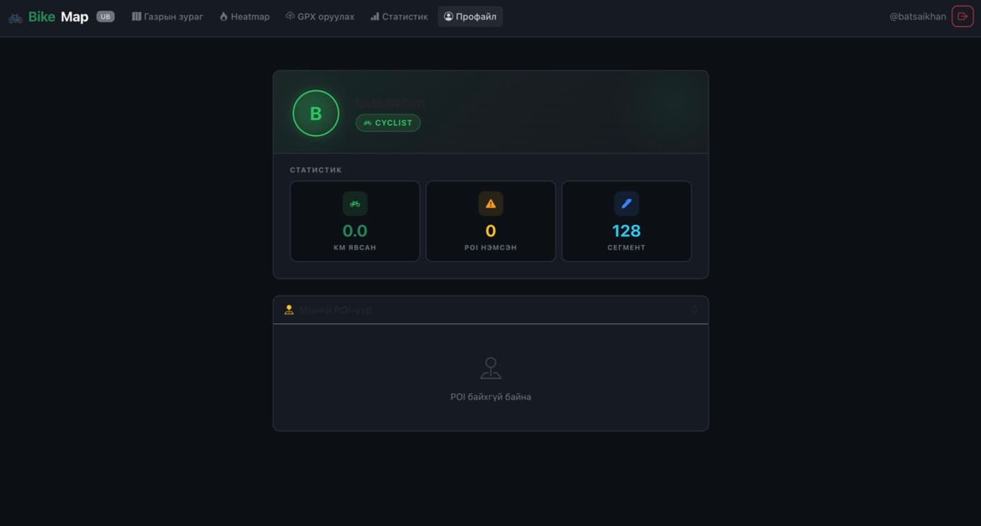This screenshot has height=526, width=981.
Task: Click the yellow person pin icon in POI header
Action: coord(289,310)
